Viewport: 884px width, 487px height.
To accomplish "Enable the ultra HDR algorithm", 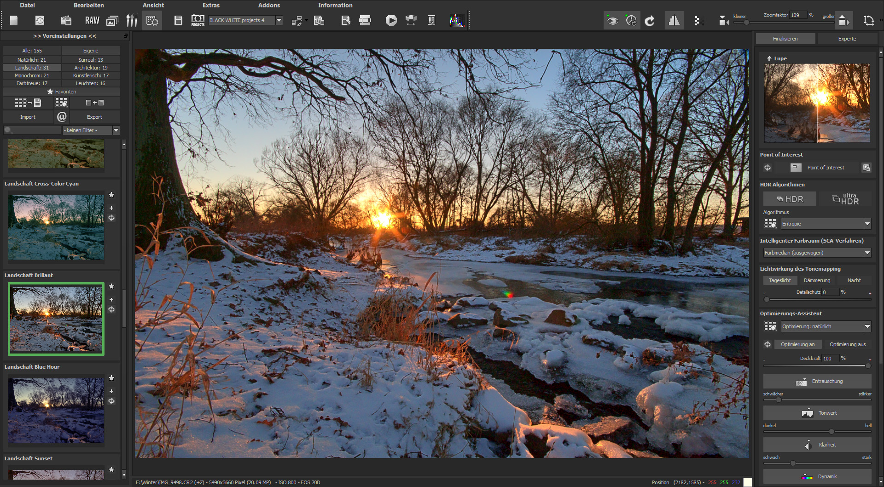I will point(845,199).
